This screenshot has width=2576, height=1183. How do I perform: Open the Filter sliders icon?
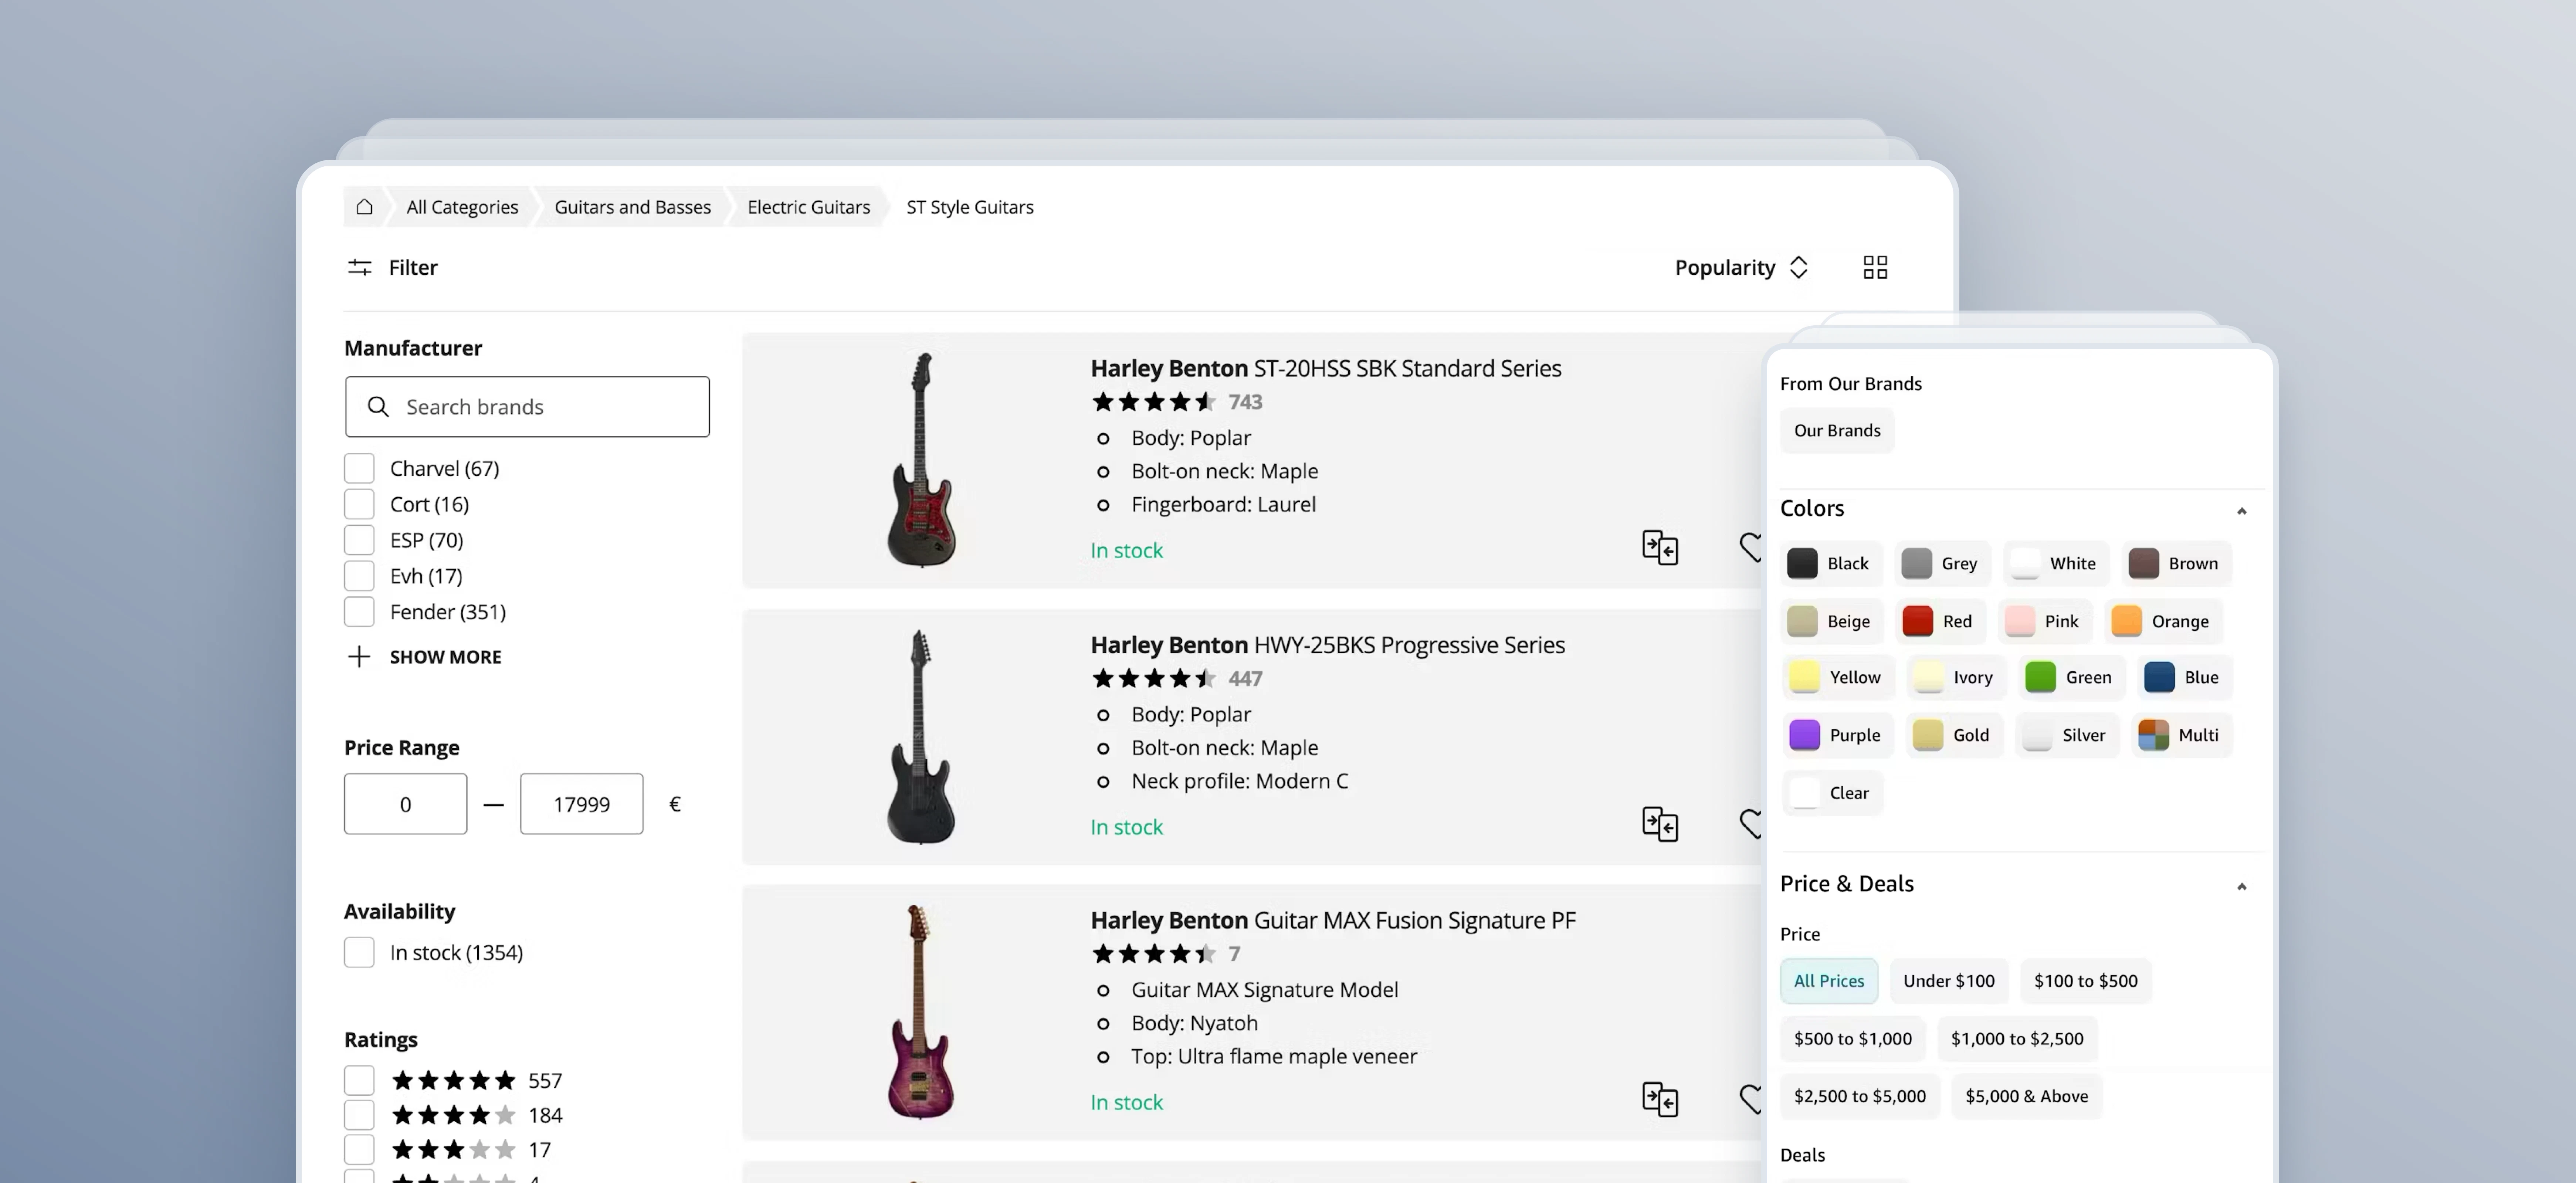(360, 267)
